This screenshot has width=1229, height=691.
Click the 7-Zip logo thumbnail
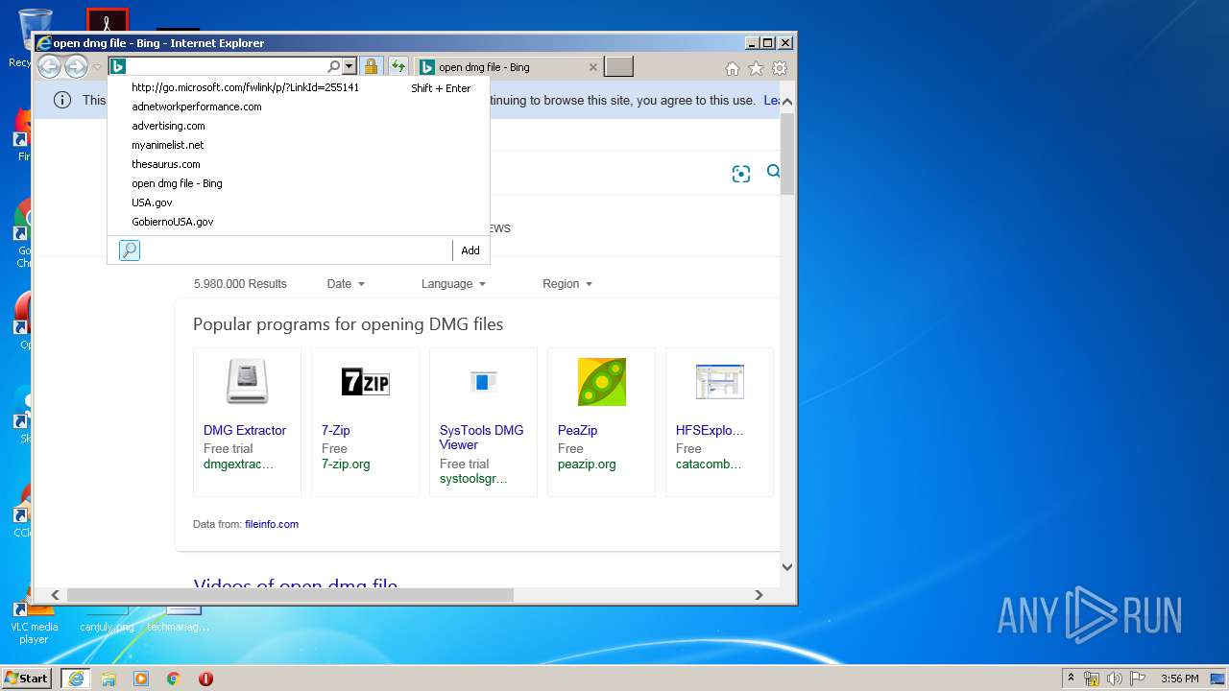coord(365,382)
